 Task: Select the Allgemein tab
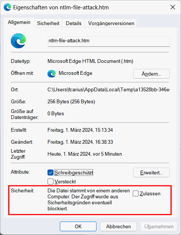click(x=19, y=22)
